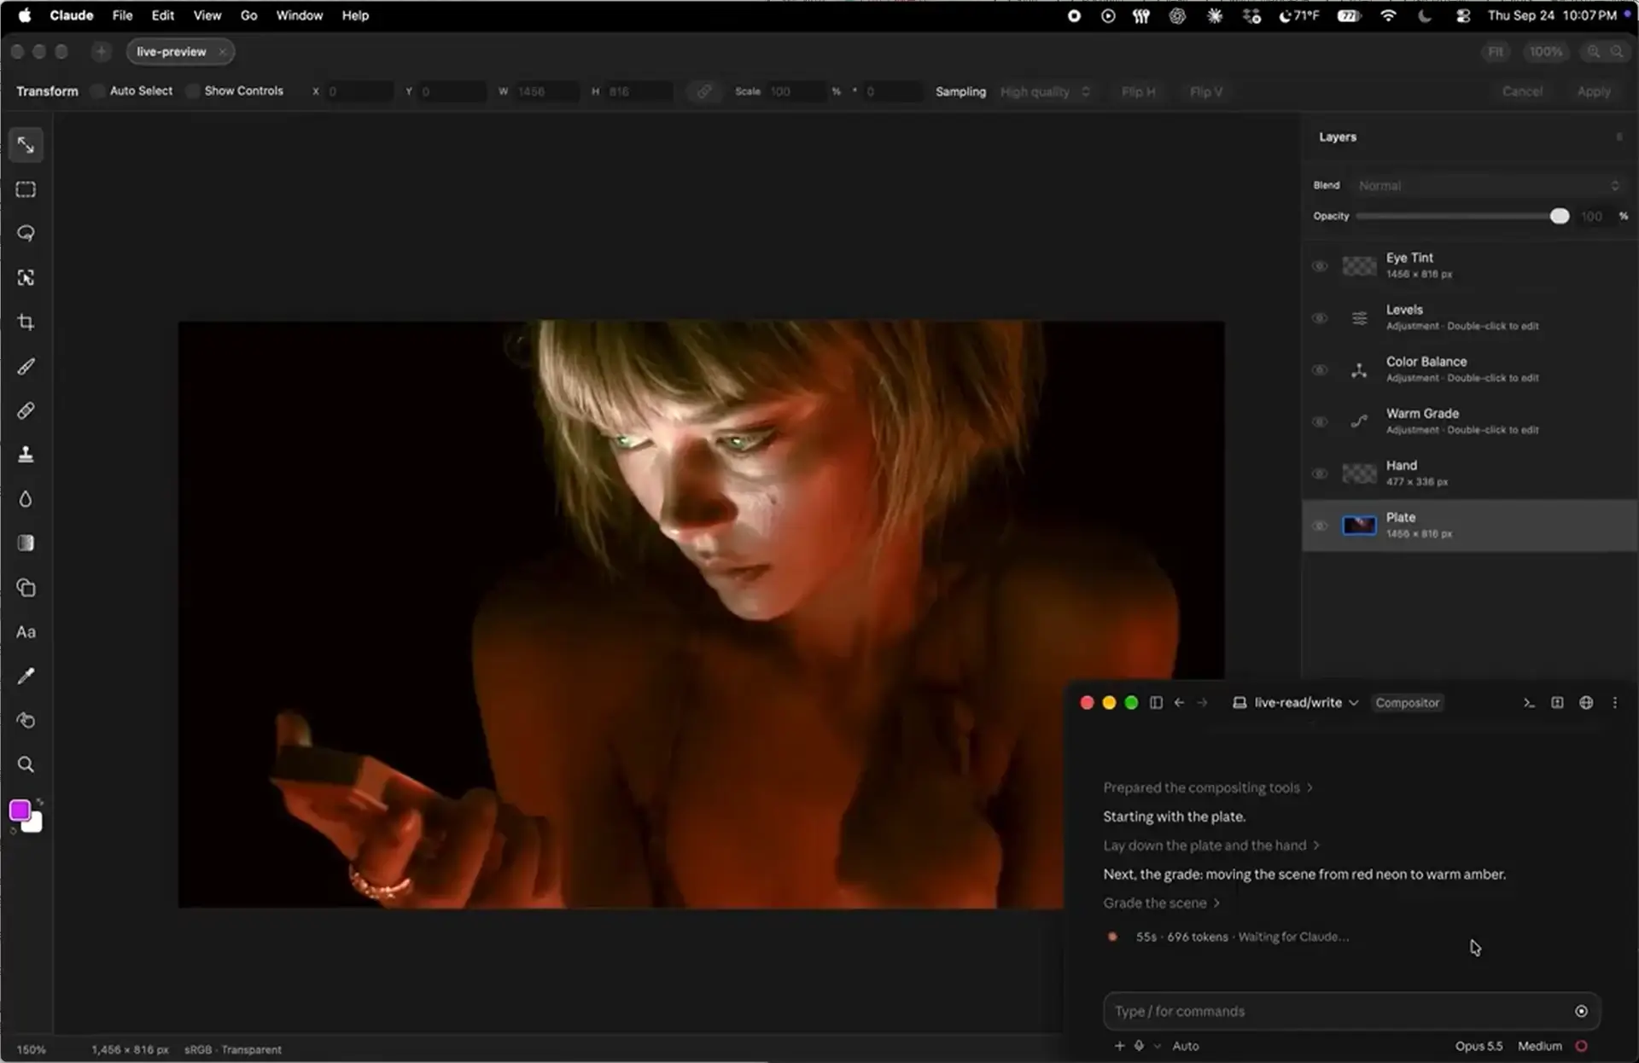Click the Flip H button
The image size is (1639, 1063).
point(1138,91)
